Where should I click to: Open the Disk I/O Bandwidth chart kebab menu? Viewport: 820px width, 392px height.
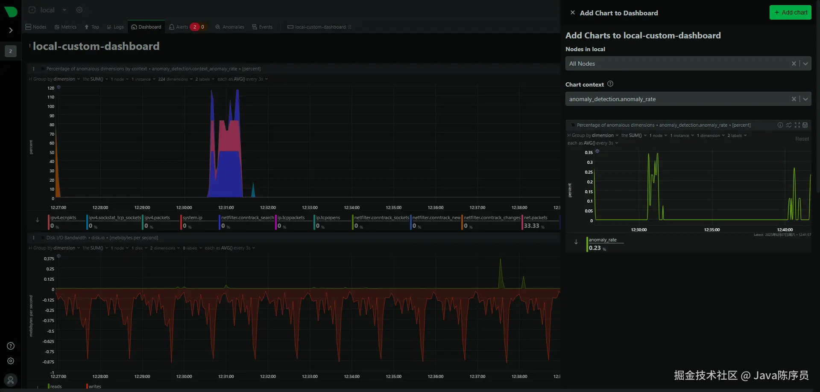33,238
